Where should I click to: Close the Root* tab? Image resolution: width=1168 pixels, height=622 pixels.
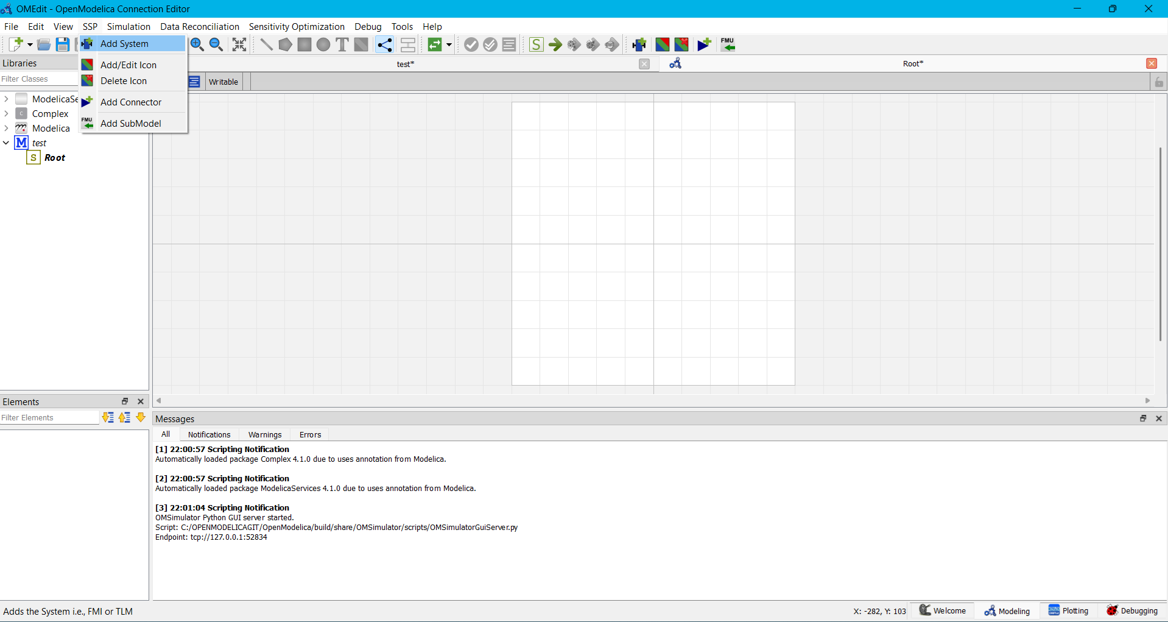point(1152,63)
